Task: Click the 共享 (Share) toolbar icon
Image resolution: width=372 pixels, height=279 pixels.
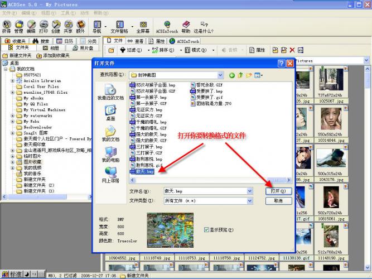Action: tap(68, 26)
